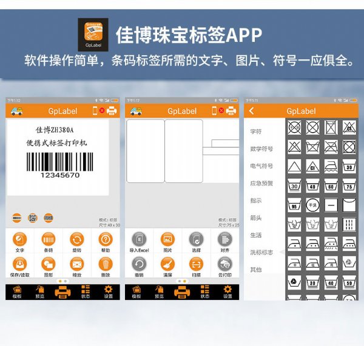Open the 保存/读取 (save/load) icon
This screenshot has width=364, height=346.
(x=20, y=264)
